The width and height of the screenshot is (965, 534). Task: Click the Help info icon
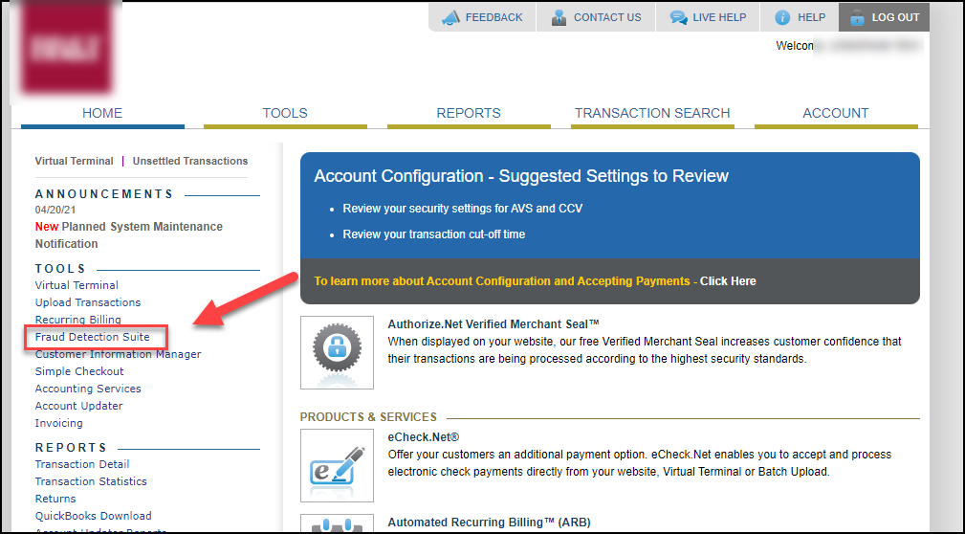[x=782, y=18]
